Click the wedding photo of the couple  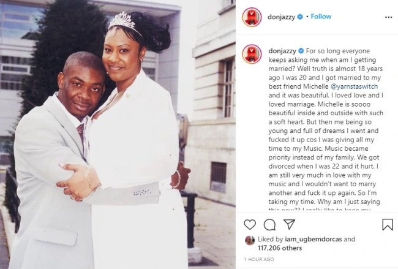(118, 134)
